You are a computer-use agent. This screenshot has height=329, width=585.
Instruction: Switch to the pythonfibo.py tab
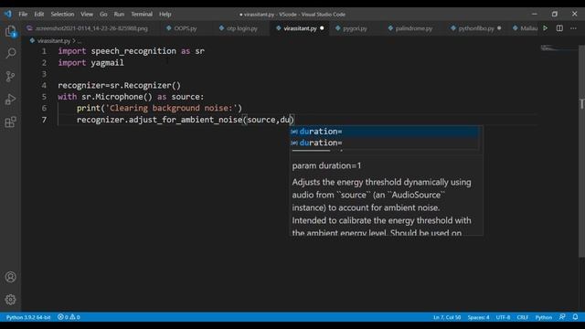click(x=475, y=28)
